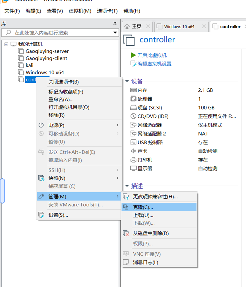Viewport: 246px width, 287px height.
Task: Click 编辑虚拟机设置 link
Action: click(154, 64)
